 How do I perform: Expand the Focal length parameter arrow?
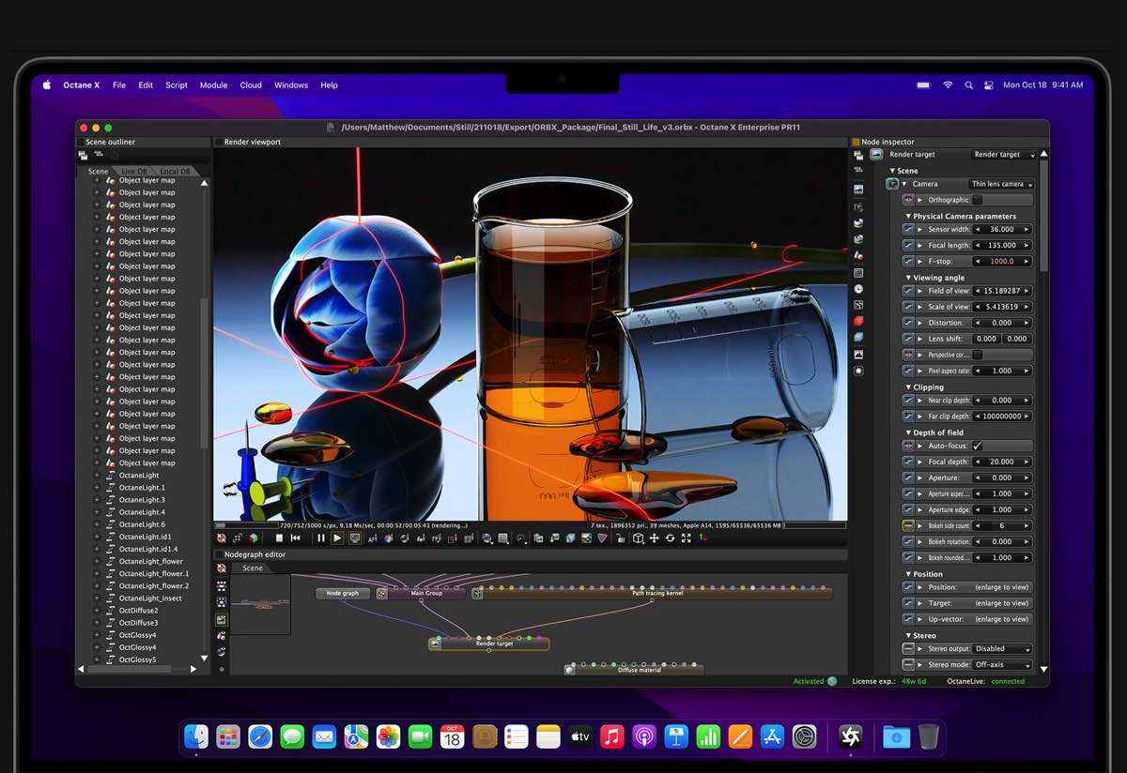919,246
